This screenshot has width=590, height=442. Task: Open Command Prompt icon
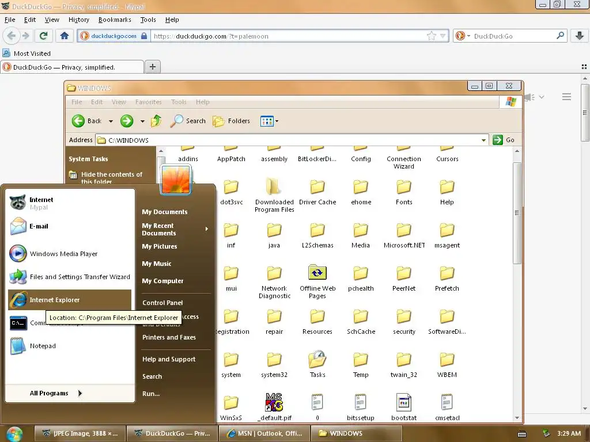pyautogui.click(x=18, y=323)
